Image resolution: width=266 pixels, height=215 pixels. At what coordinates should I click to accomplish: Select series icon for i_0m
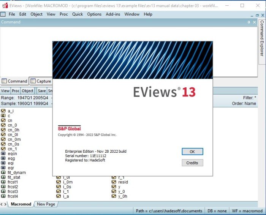[59, 182]
